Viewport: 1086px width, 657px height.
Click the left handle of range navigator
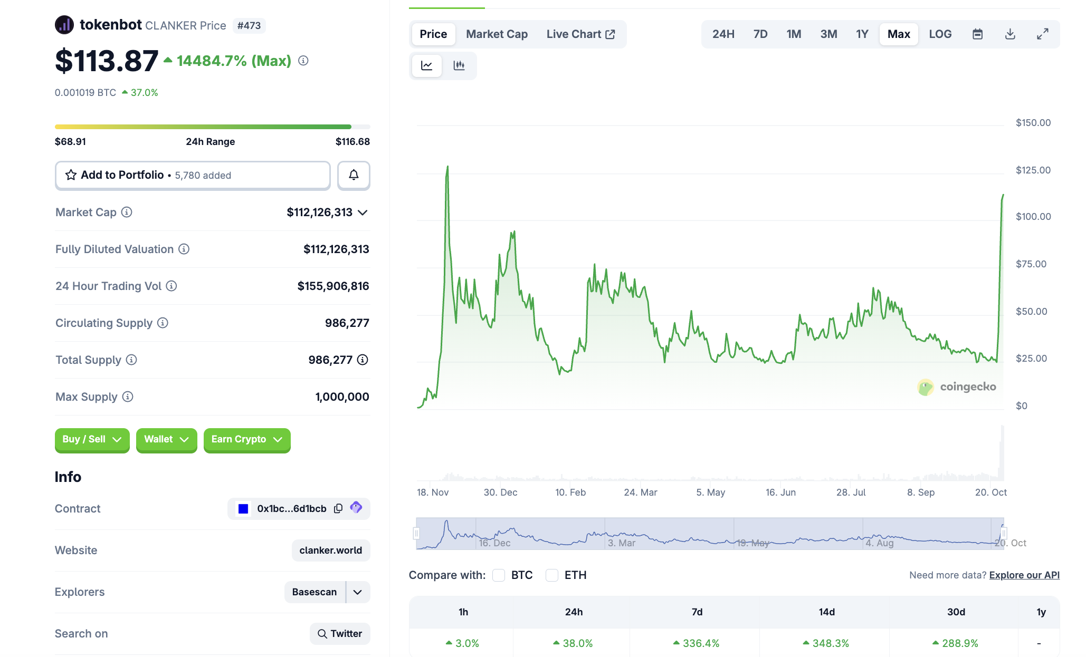pos(416,533)
